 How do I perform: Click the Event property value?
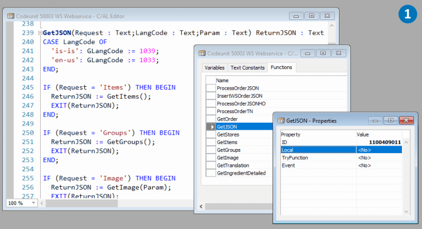(x=378, y=166)
